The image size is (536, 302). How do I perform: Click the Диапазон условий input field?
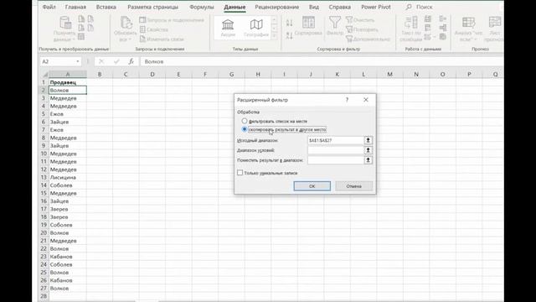coord(335,150)
